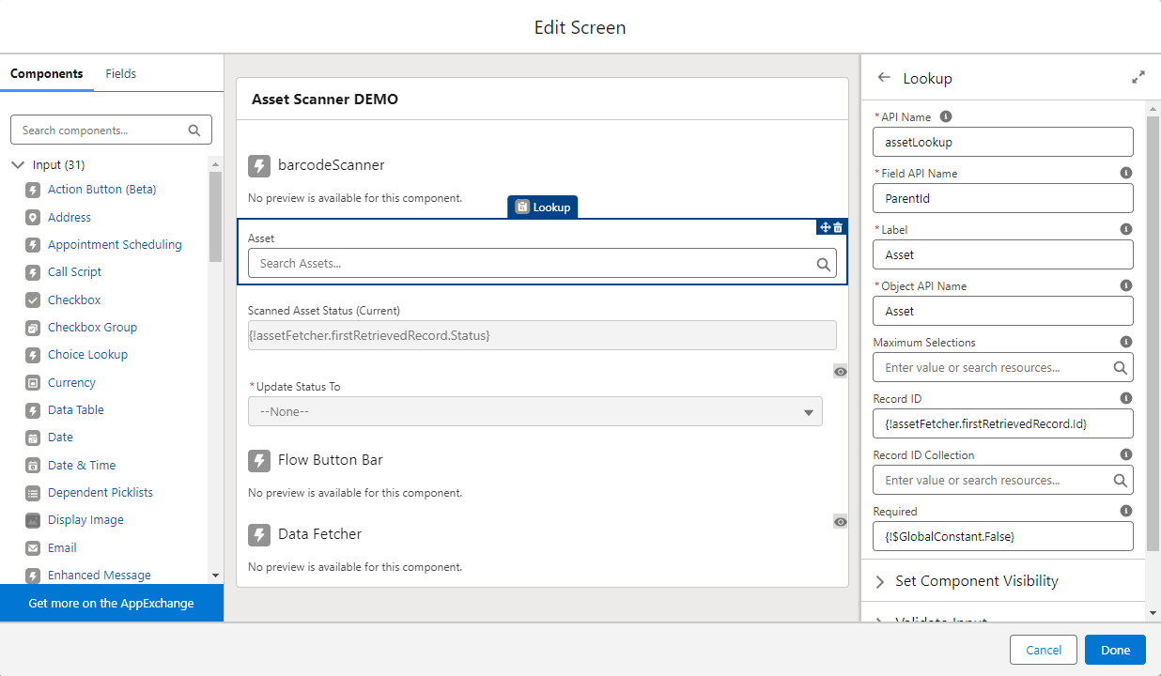1161x676 pixels.
Task: Click the Data Table component icon
Action: coord(32,410)
